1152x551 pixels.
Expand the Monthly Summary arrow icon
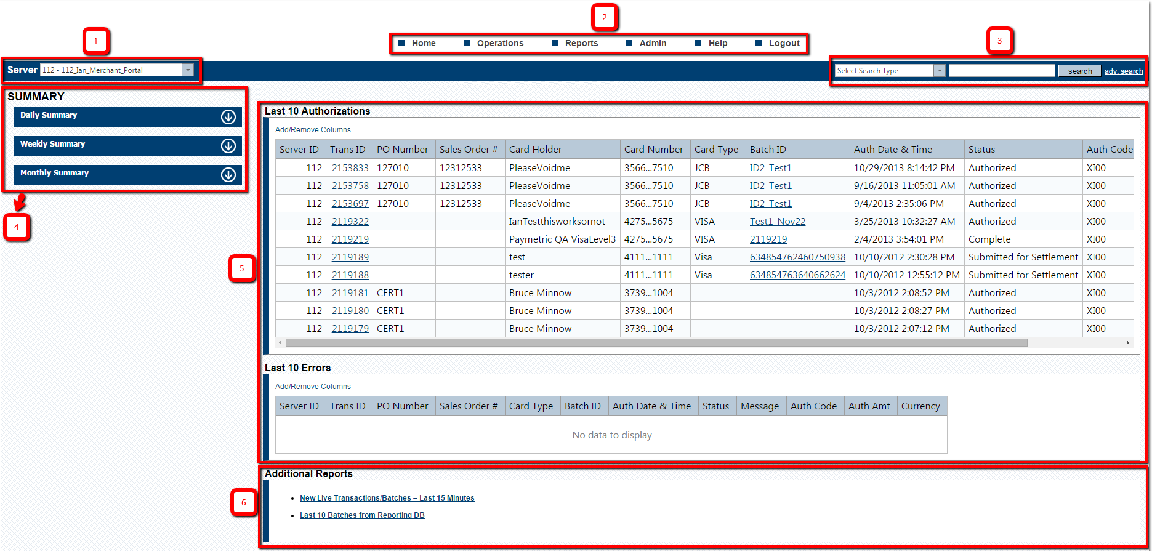(228, 175)
